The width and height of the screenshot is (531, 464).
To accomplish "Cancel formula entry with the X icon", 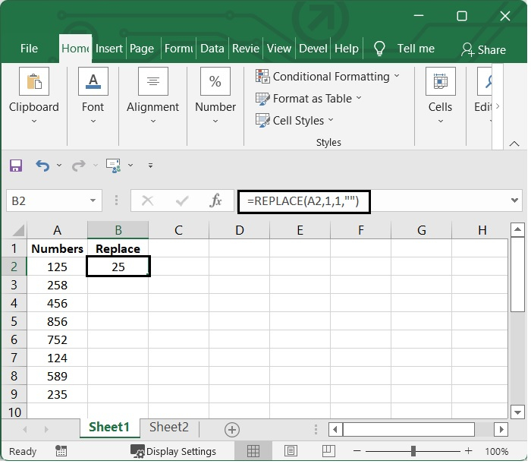I will [x=147, y=201].
